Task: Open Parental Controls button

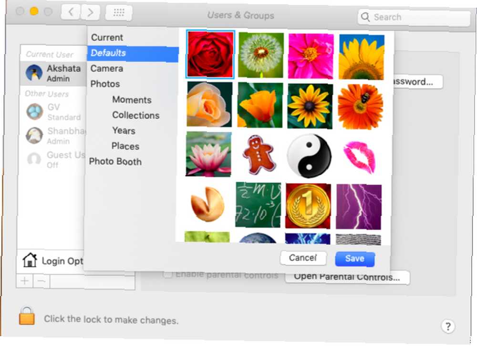Action: (x=347, y=278)
